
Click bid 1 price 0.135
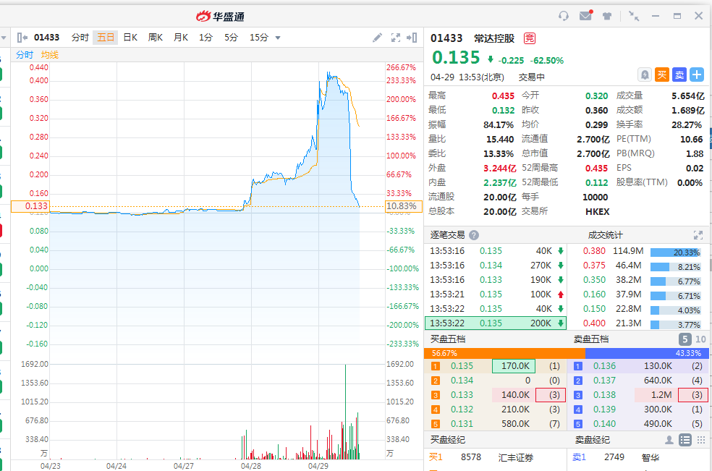462,366
